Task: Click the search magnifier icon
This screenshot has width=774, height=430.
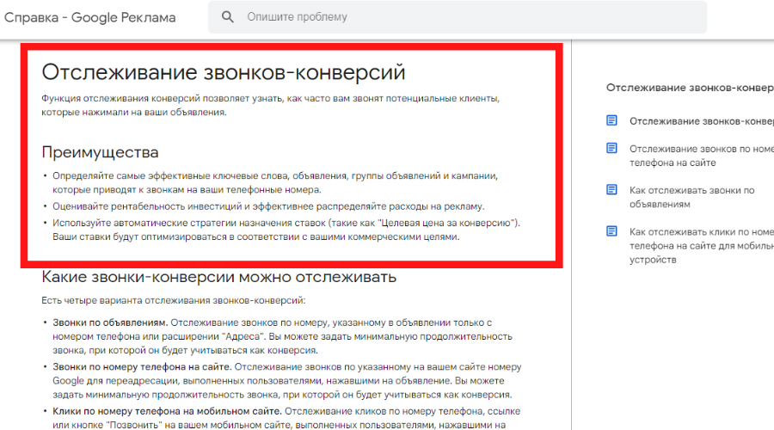Action: pyautogui.click(x=228, y=17)
